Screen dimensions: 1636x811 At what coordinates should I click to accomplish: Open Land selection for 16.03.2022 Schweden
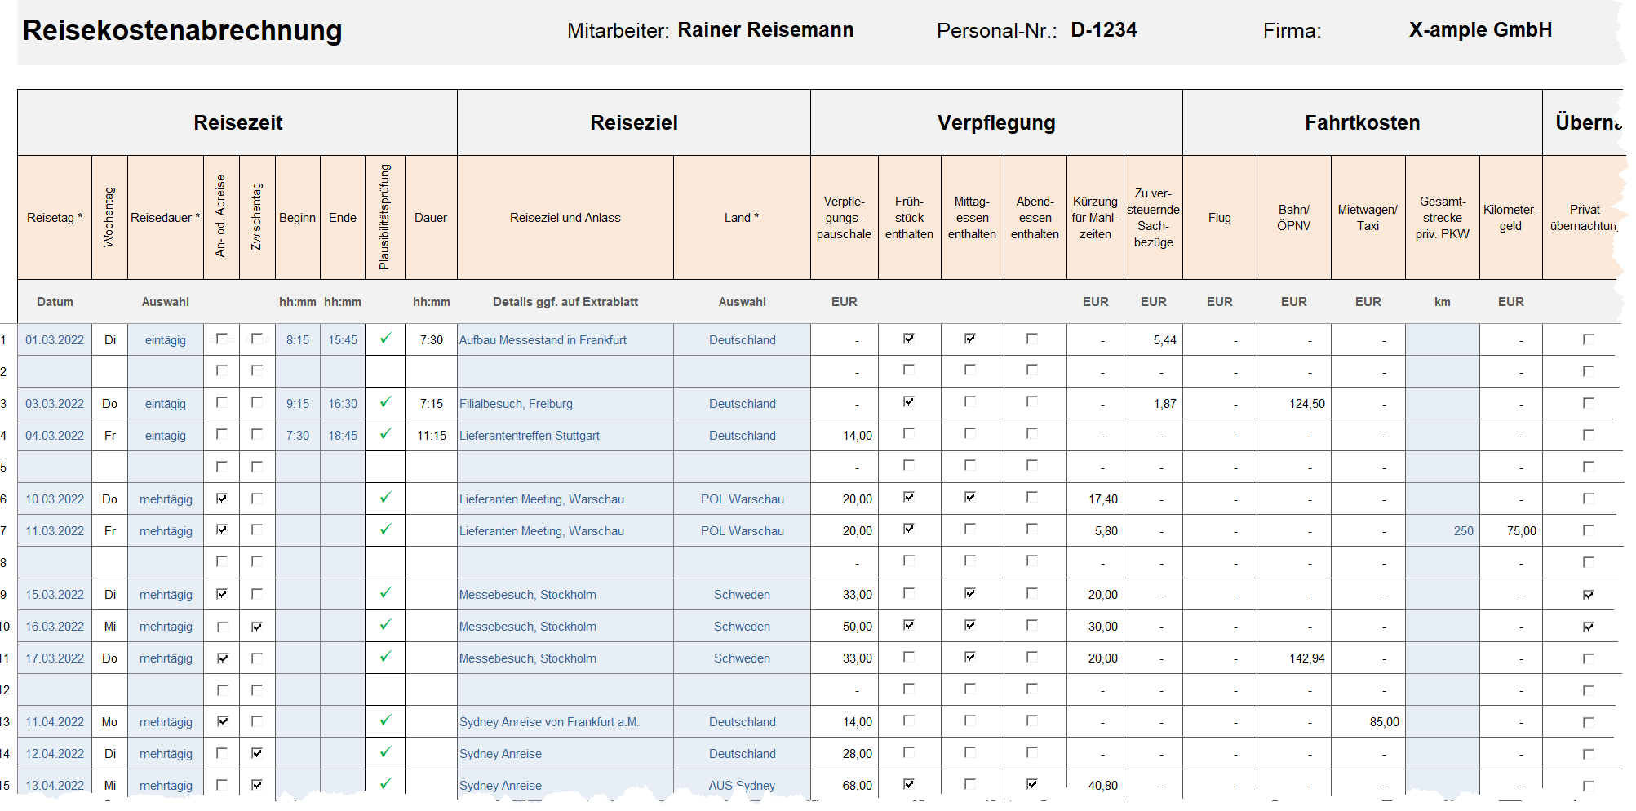742,627
